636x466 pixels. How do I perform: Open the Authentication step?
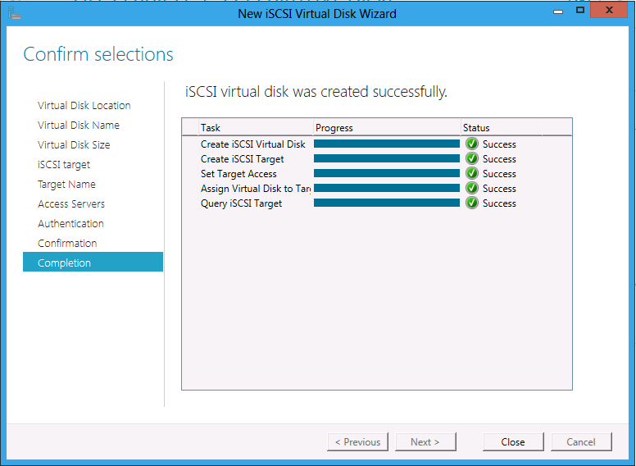click(70, 224)
